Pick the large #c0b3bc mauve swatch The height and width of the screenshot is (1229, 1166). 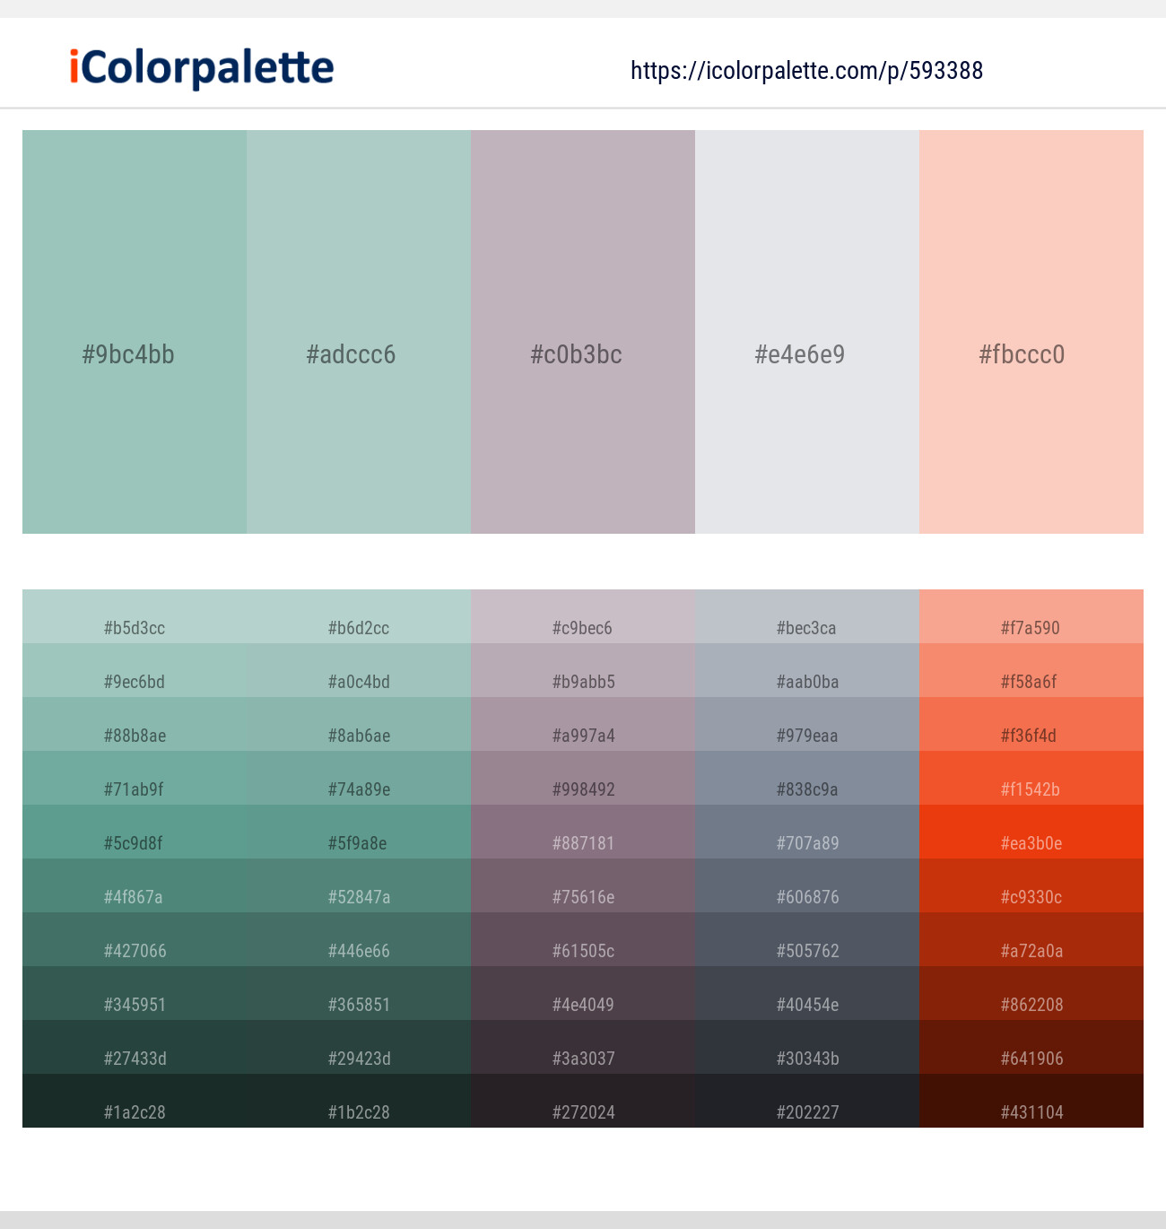point(583,332)
